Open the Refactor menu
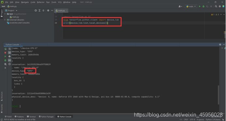 pyautogui.click(x=40, y=2)
